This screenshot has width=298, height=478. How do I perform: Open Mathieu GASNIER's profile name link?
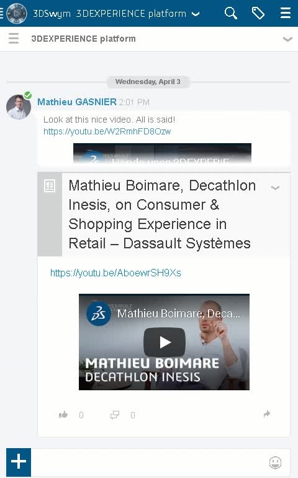tap(77, 102)
